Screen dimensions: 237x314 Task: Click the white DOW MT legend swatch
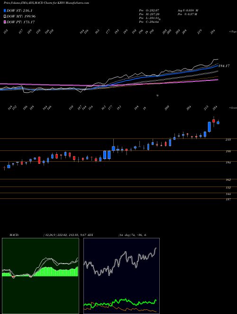(x=5, y=17)
